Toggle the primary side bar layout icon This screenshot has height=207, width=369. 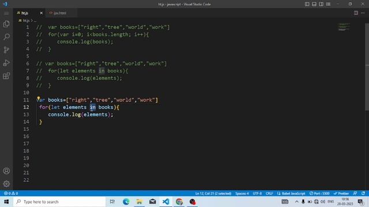[x=307, y=4]
